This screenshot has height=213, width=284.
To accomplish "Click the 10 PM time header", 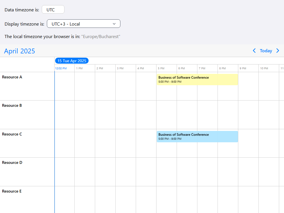I will point(264,68).
